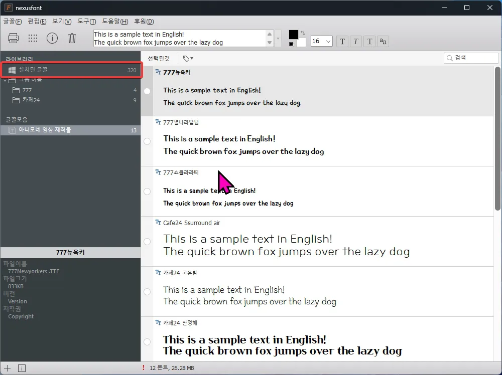Click TrueType icon beside 777뉴욕커
This screenshot has width=502, height=375.
coord(158,72)
